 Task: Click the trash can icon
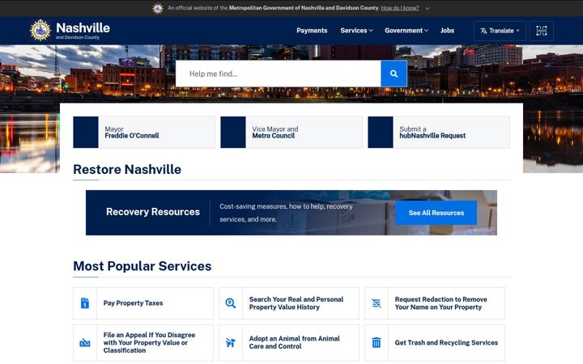coord(377,342)
